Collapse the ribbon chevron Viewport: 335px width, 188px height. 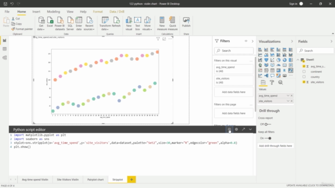333,33
